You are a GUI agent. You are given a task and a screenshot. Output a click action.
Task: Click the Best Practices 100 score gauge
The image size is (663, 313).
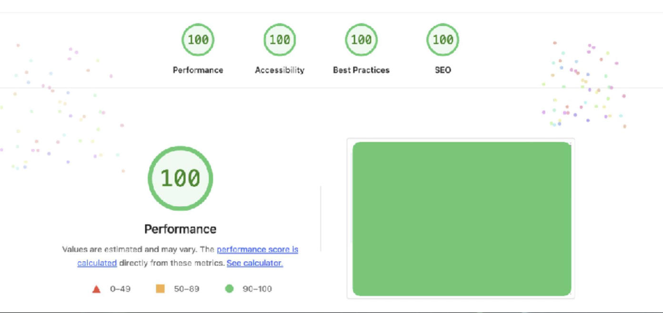pos(361,40)
